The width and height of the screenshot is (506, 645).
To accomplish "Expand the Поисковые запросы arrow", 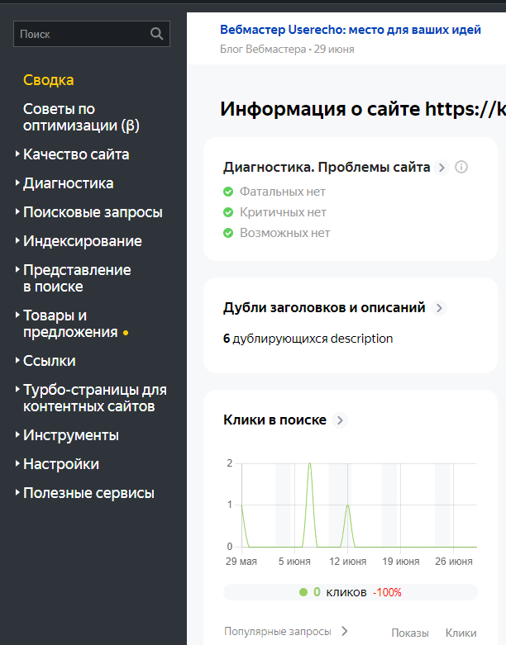I will (17, 211).
